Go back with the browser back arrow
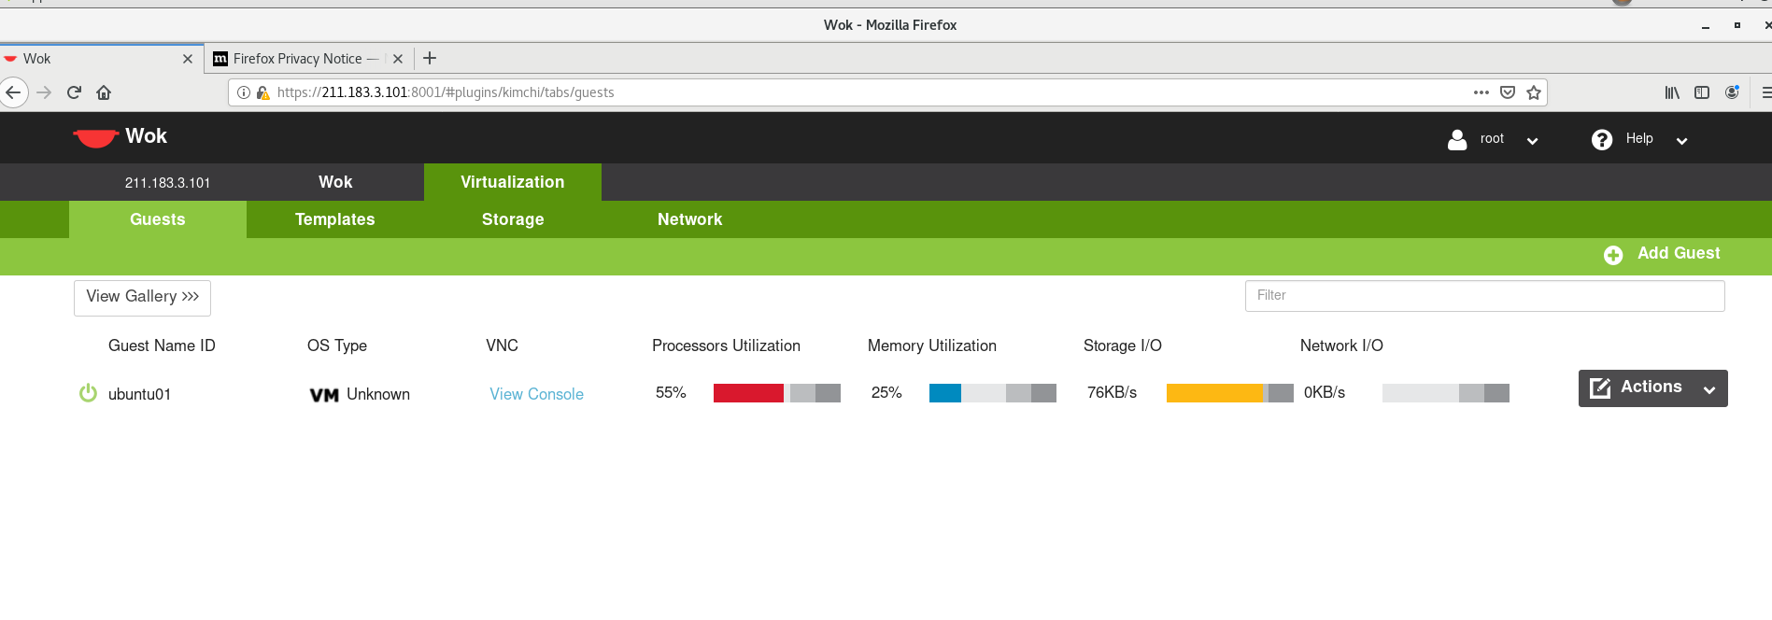Viewport: 1772px width, 620px height. click(x=12, y=92)
